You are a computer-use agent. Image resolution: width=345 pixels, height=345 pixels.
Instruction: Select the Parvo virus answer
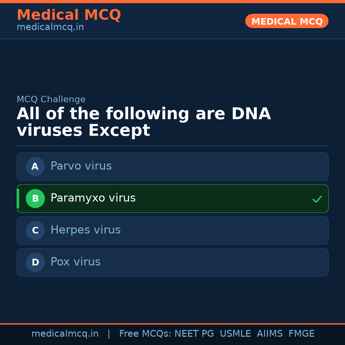81,166
